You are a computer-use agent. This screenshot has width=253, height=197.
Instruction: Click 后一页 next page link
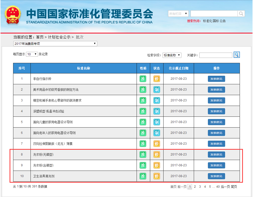(225, 187)
